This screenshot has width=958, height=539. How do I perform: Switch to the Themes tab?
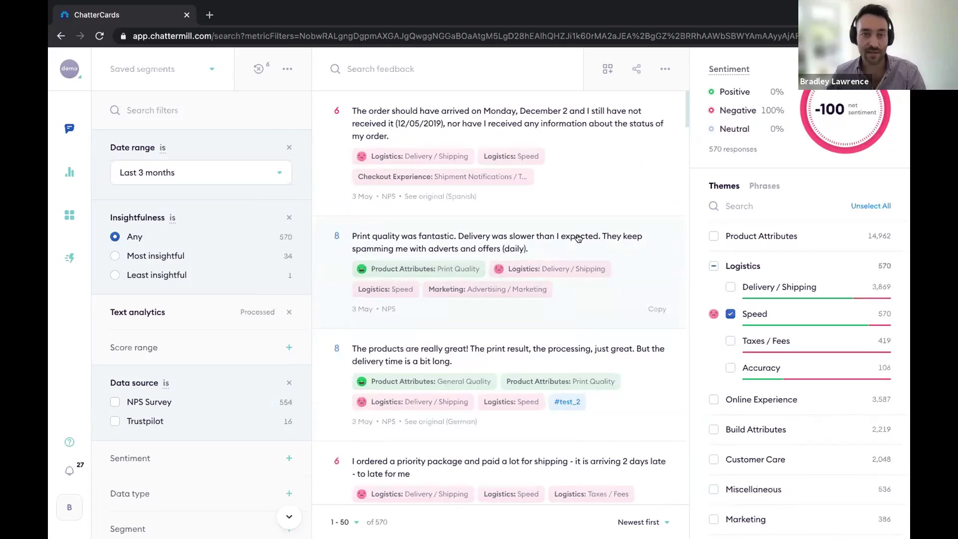724,186
